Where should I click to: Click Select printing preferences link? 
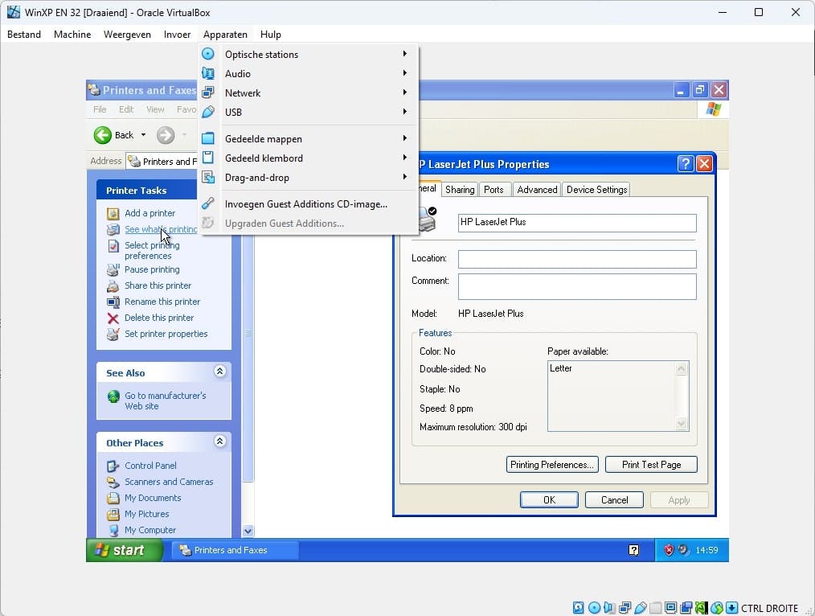[x=152, y=250]
